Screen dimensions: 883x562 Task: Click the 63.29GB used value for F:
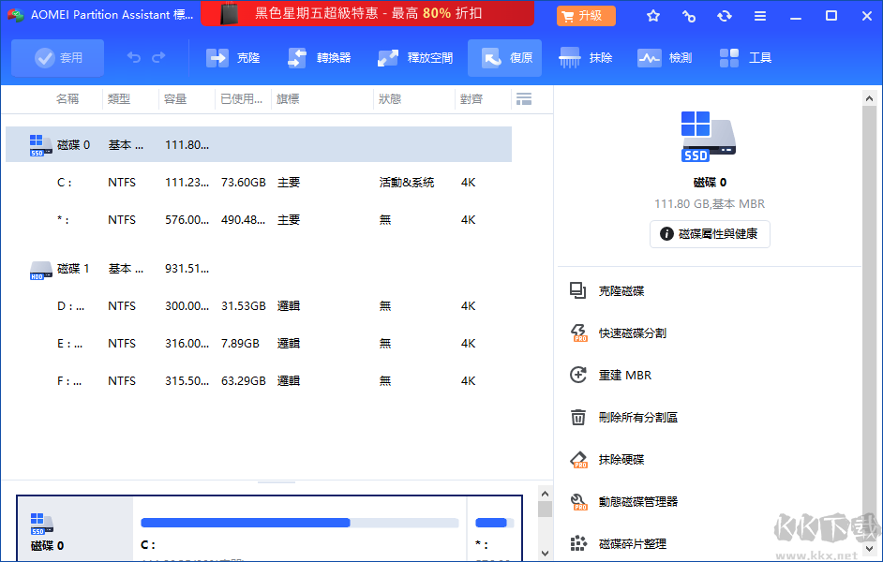click(x=244, y=381)
